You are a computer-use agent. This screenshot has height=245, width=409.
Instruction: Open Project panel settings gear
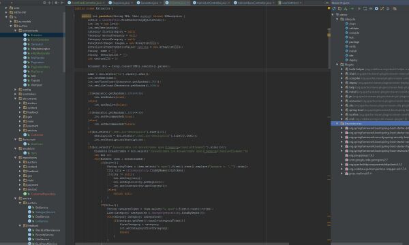coord(57,3)
